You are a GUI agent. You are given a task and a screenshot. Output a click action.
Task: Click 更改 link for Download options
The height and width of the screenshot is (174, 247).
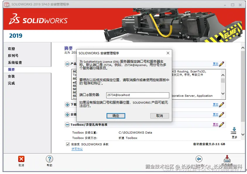pos(215,105)
